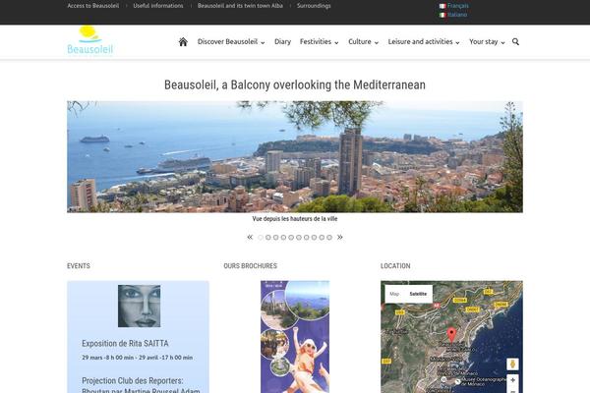The width and height of the screenshot is (590, 393).
Task: Select the second slideshow dot
Action: [x=267, y=238]
